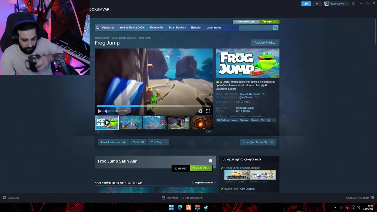Go to Basit Eğlence Oyunları breadcrumb link

(124, 38)
